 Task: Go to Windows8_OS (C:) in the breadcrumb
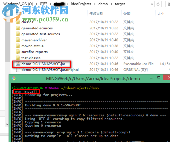click(x=18, y=4)
